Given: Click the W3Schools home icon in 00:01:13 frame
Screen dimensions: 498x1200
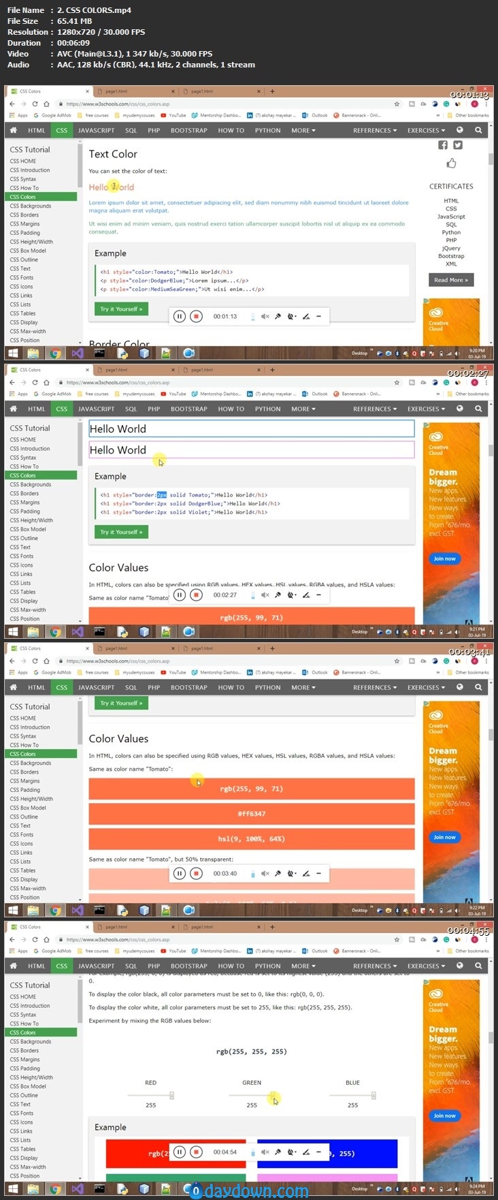Looking at the screenshot, I should [13, 130].
